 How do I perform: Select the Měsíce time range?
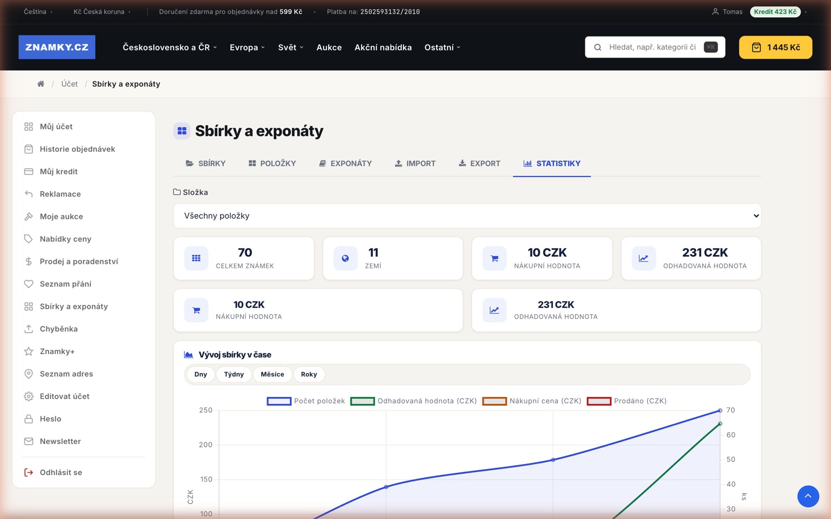(x=273, y=375)
